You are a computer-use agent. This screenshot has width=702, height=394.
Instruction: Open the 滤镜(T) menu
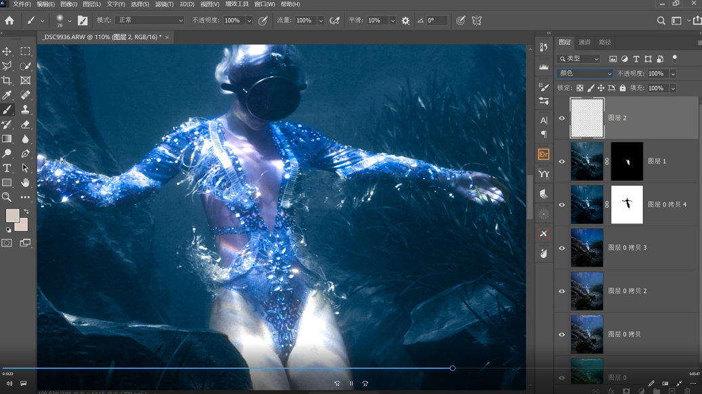(x=164, y=4)
